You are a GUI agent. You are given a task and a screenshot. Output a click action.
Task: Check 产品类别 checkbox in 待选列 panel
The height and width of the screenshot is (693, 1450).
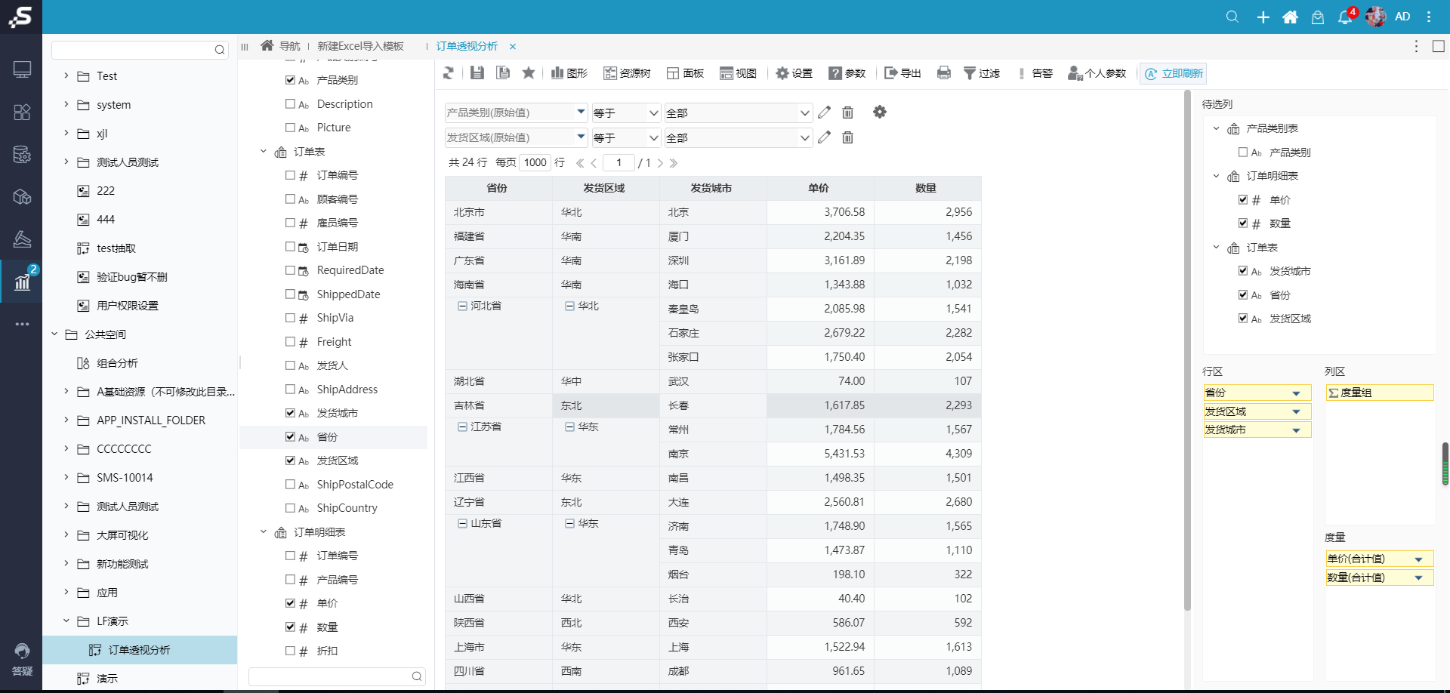pyautogui.click(x=1243, y=152)
